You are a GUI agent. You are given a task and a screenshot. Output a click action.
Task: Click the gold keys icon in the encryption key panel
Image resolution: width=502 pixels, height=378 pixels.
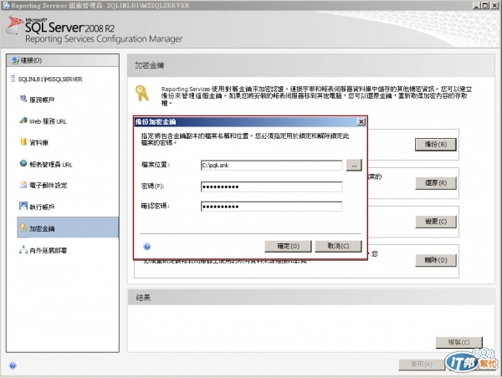(x=142, y=94)
